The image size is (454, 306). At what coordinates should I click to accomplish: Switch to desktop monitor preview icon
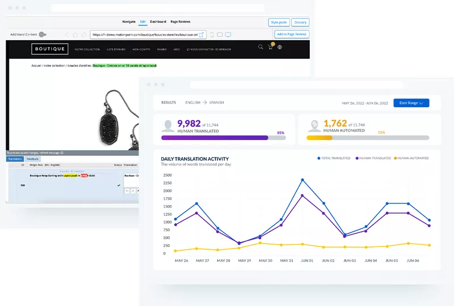228,35
